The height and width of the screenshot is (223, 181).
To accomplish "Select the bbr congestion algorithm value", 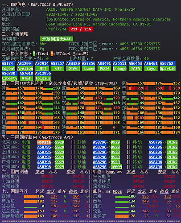I will click(43, 44).
